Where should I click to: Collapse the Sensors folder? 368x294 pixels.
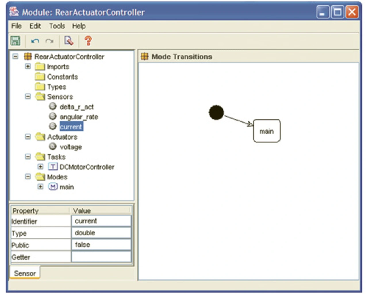click(28, 97)
